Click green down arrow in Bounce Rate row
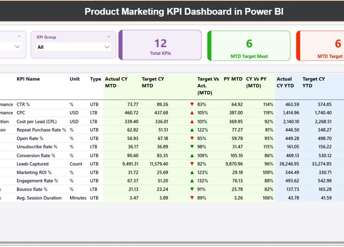Screen dimensions: 344x247 (x=192, y=189)
